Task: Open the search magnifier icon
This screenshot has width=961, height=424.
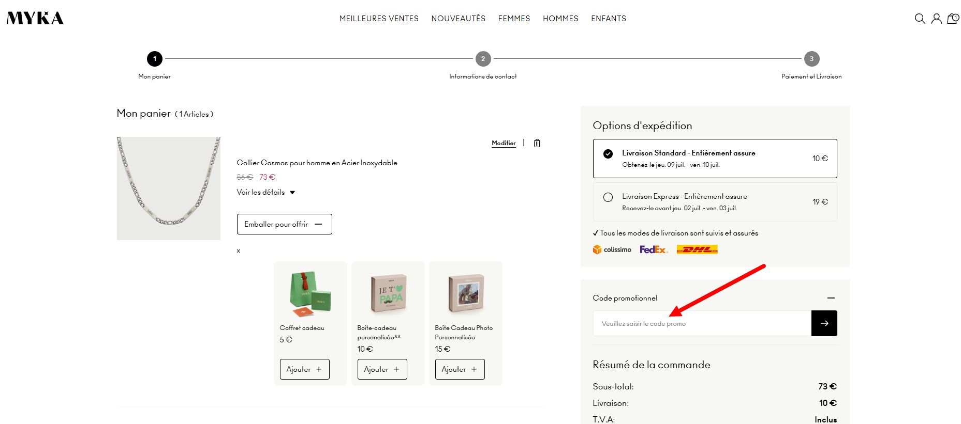Action: (x=920, y=19)
